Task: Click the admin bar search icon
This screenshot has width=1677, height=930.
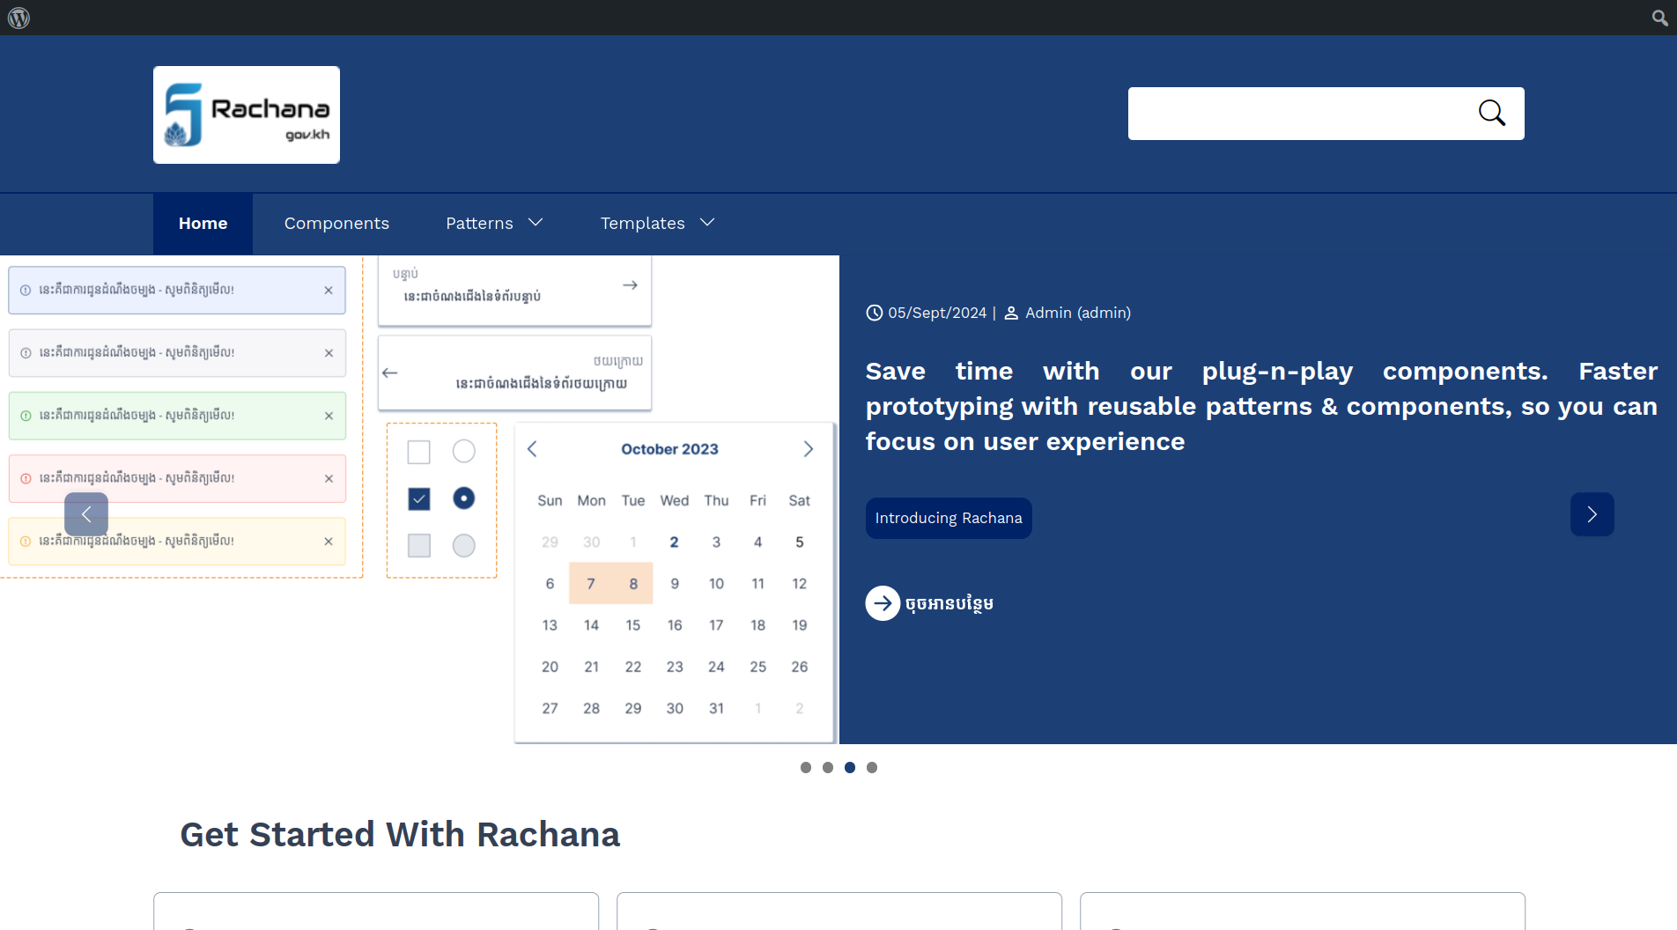Action: [1659, 18]
